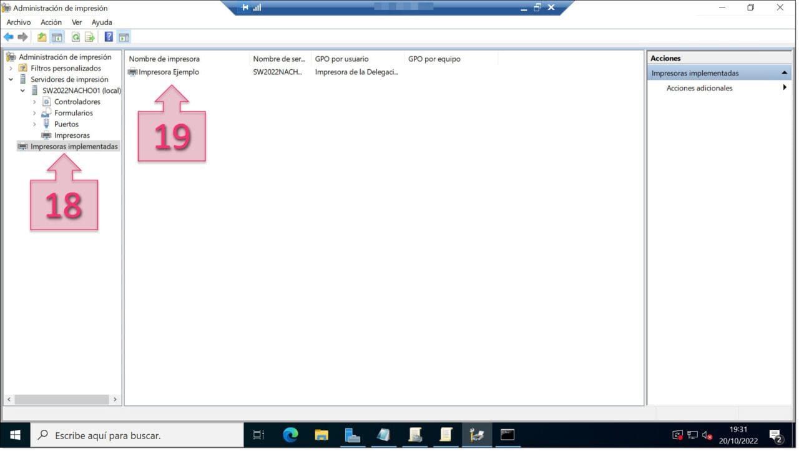Image resolution: width=799 pixels, height=451 pixels.
Task: Click the scroll right arrow in tree pane
Action: coord(115,399)
